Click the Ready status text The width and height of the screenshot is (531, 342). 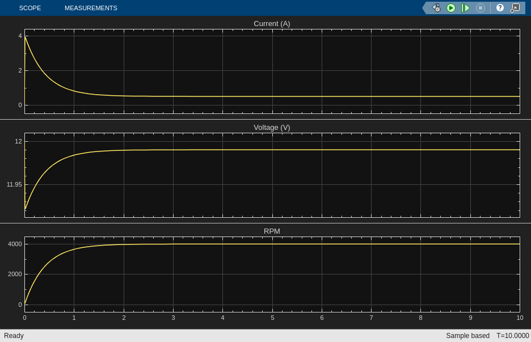coord(14,336)
